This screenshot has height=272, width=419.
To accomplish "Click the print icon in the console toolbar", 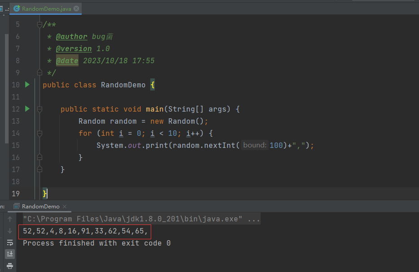I will pos(10,266).
